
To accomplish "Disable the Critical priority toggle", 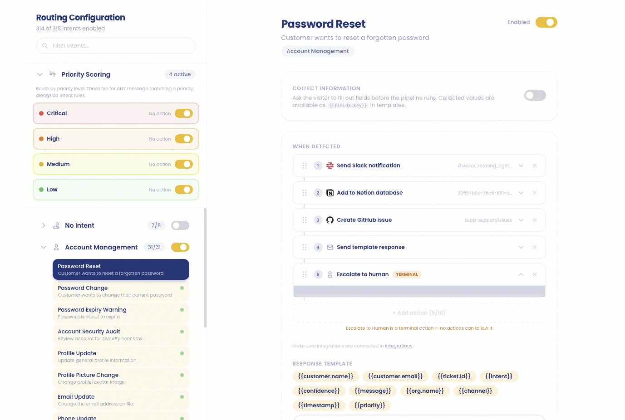I will tap(183, 113).
